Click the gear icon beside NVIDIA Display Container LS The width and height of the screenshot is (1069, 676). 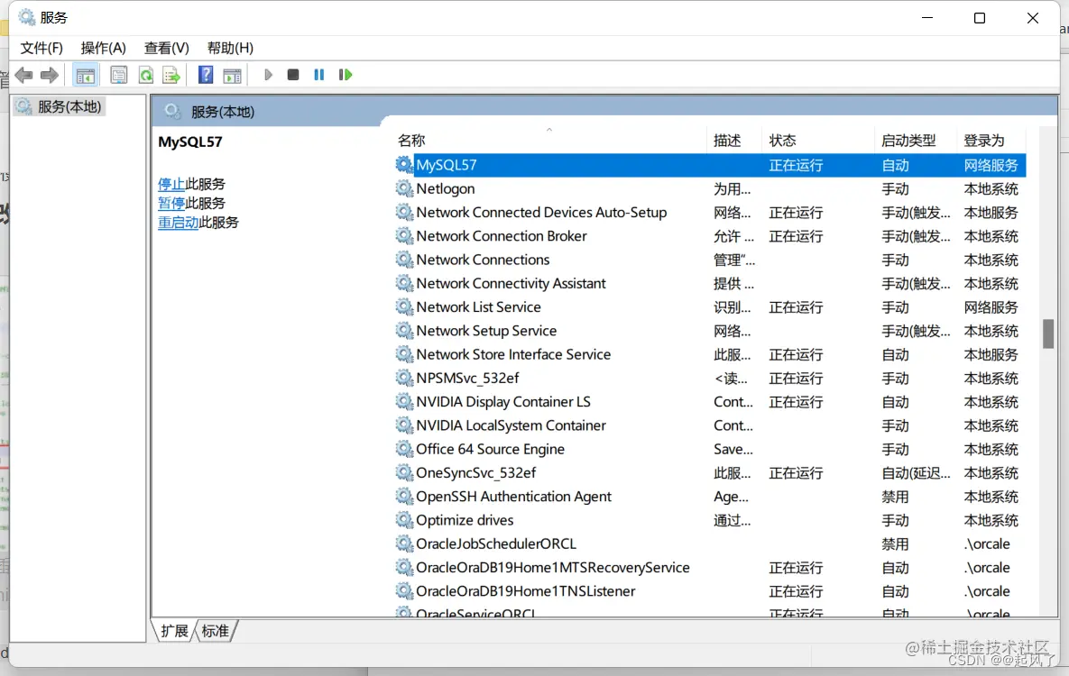coord(404,402)
